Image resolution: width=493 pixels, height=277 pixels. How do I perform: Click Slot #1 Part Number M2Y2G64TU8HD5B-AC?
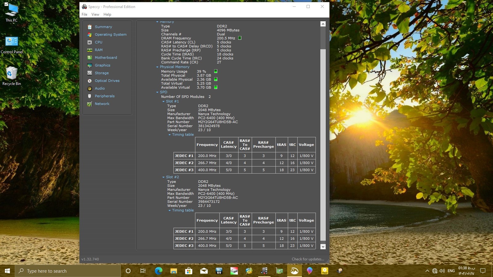[218, 122]
